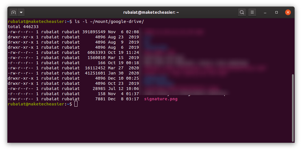Click the 28985 Jul 12 10:06 entry
Viewport: 302px width, 151px height.
pos(116,89)
